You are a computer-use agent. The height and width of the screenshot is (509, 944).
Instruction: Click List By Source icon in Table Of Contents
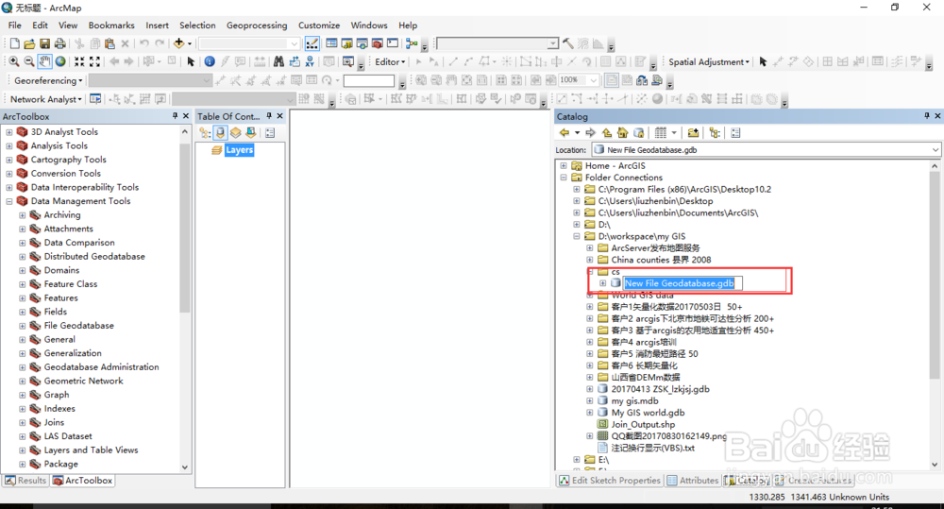click(x=220, y=132)
